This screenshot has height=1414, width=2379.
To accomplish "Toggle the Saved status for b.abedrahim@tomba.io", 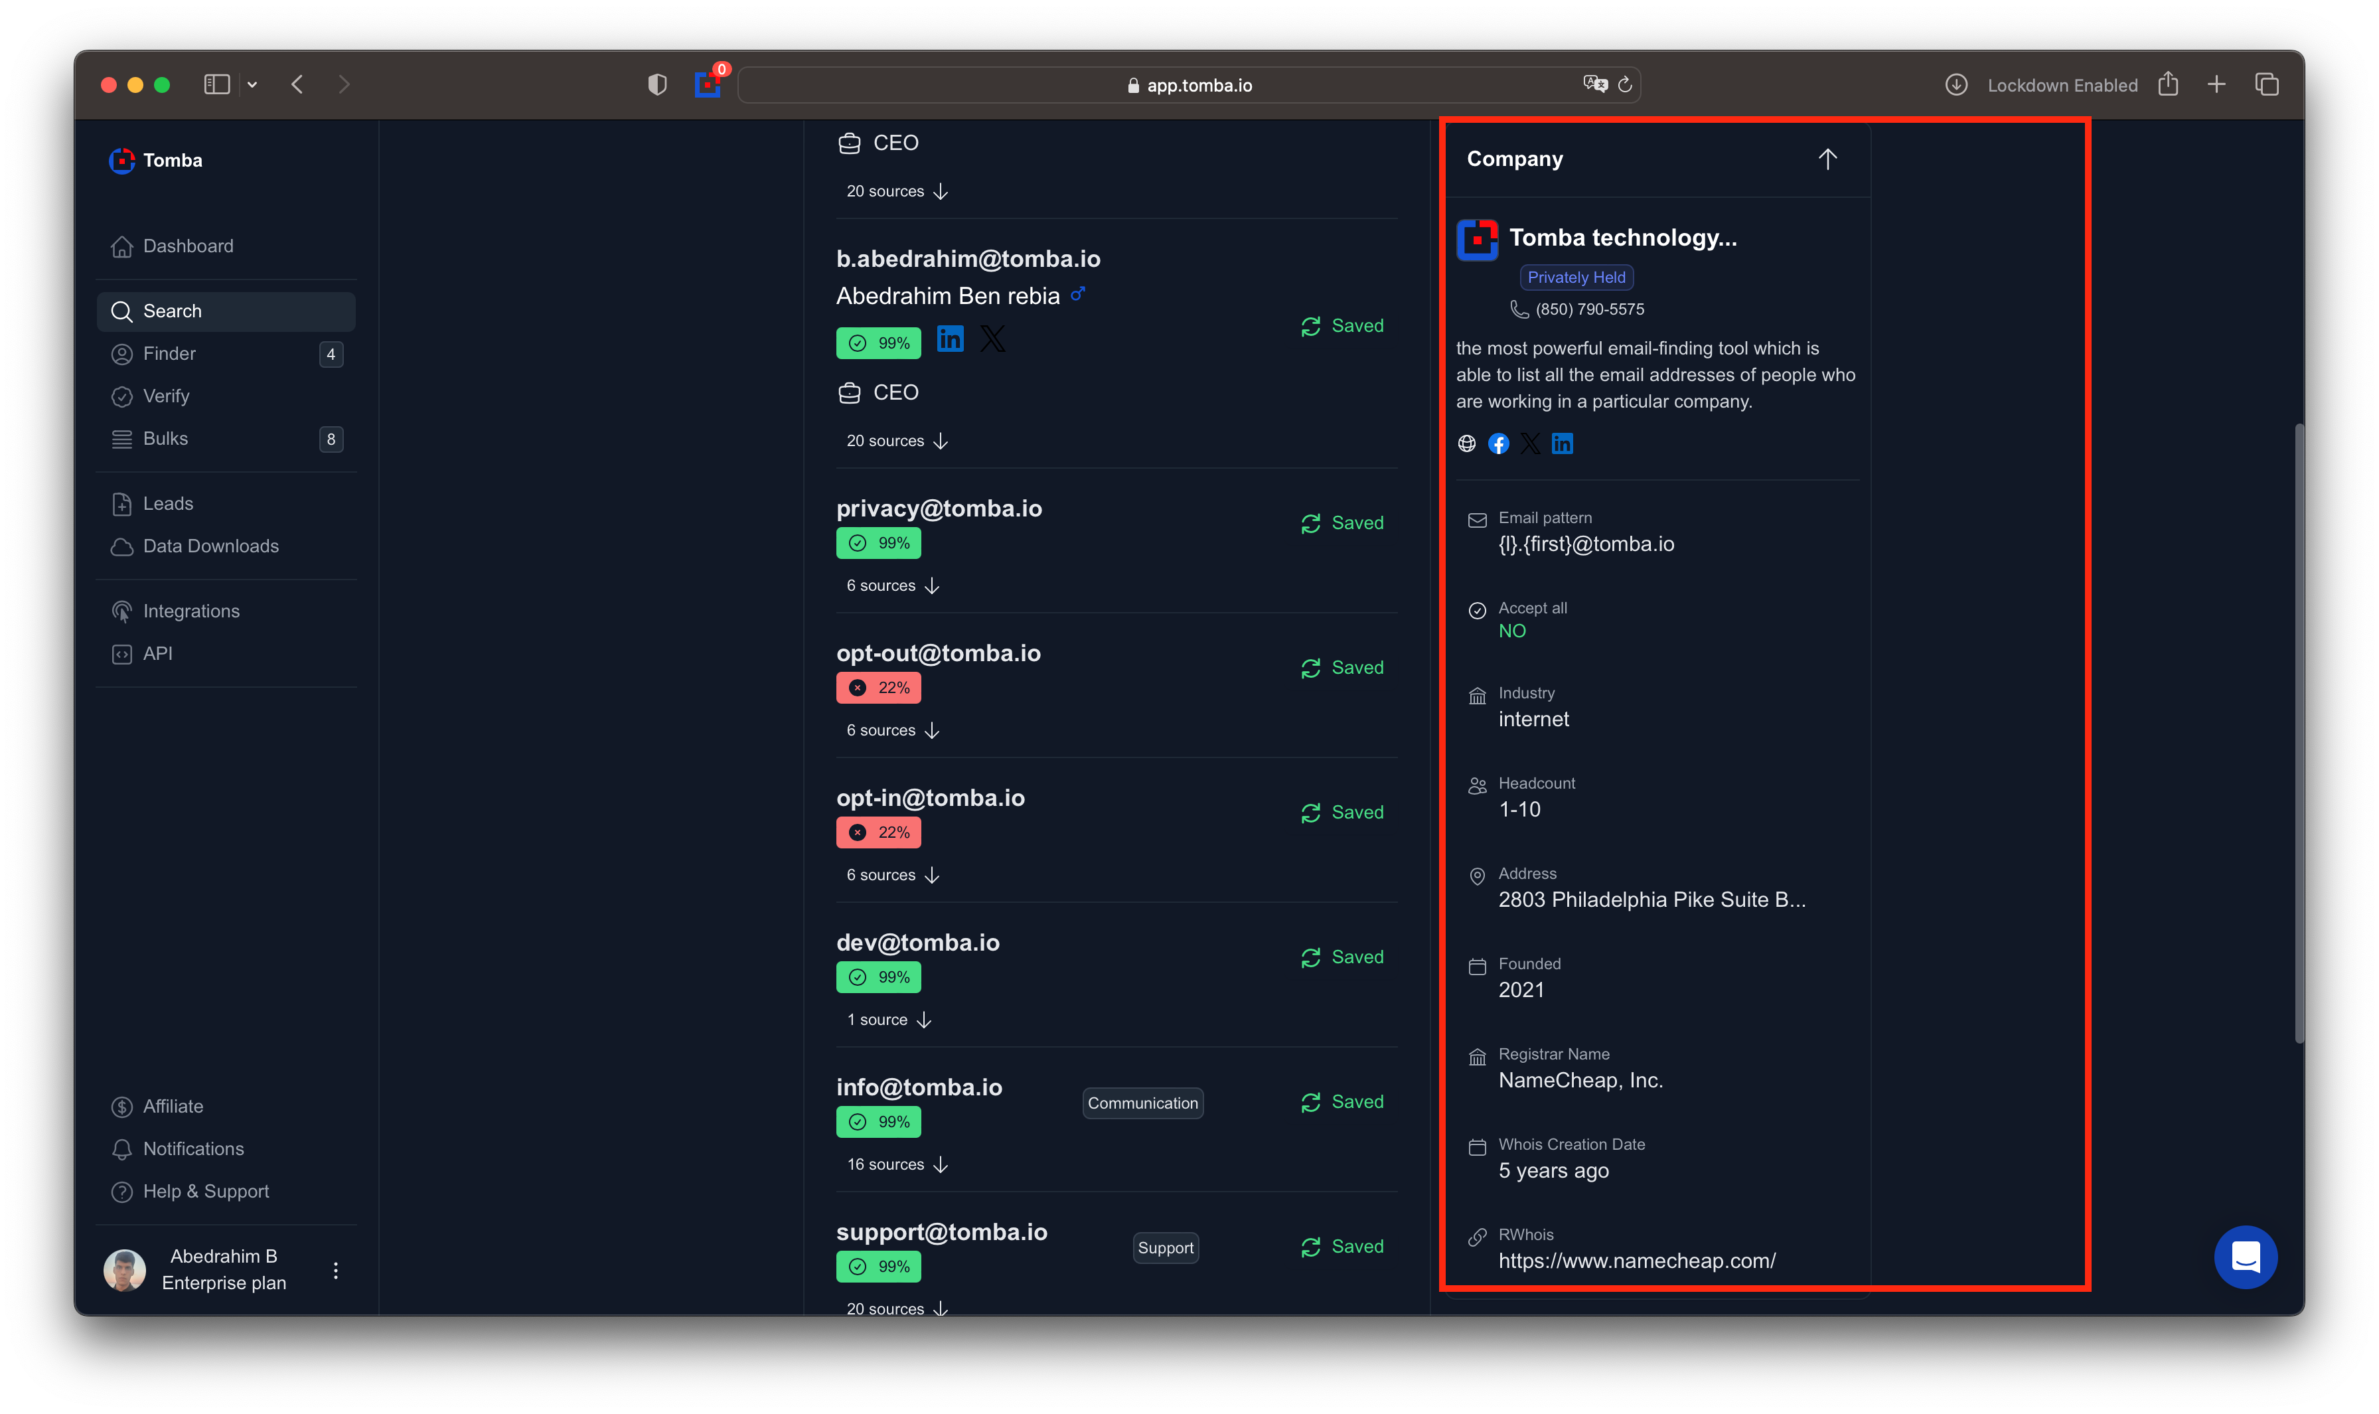I will point(1342,326).
